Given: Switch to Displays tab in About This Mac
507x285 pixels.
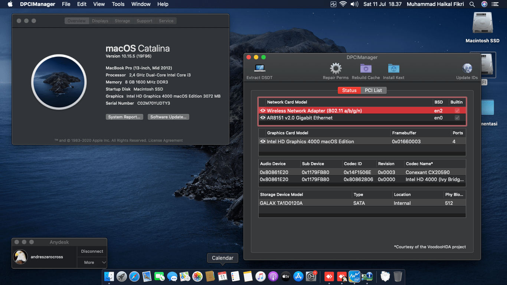Looking at the screenshot, I should (100, 21).
